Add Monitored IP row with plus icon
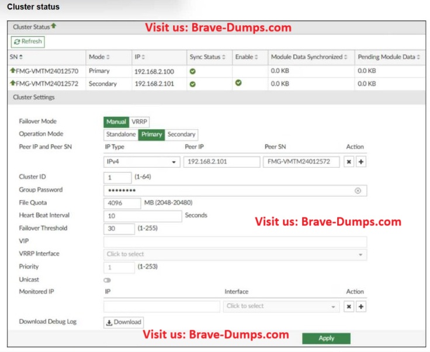The height and width of the screenshot is (352, 430). (x=360, y=306)
